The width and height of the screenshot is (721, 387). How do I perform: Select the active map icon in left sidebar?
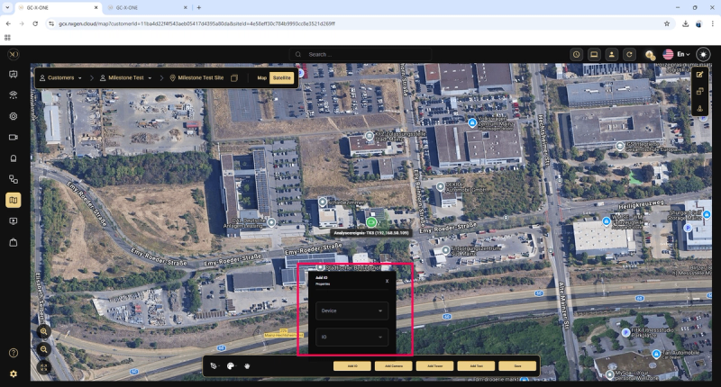click(x=14, y=200)
